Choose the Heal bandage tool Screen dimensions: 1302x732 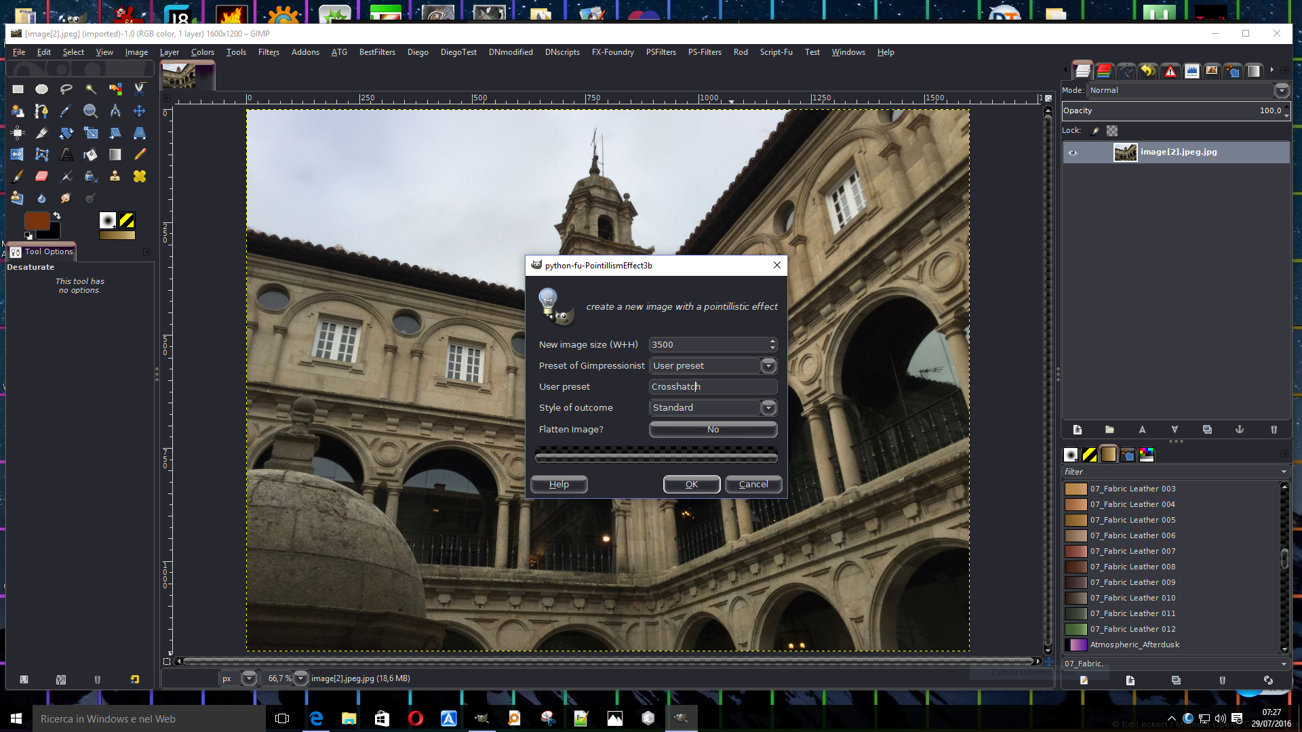click(x=140, y=176)
